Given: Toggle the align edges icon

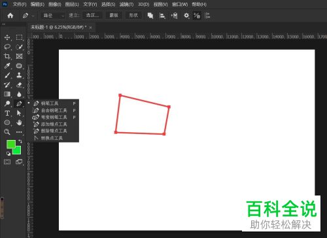Looking at the screenshot, I should pos(207,16).
